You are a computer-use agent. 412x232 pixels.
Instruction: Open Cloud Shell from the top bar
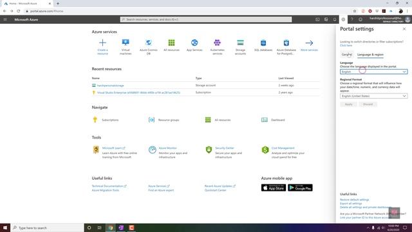tap(317, 19)
